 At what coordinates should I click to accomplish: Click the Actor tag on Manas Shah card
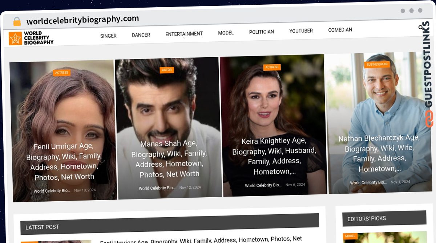[167, 70]
